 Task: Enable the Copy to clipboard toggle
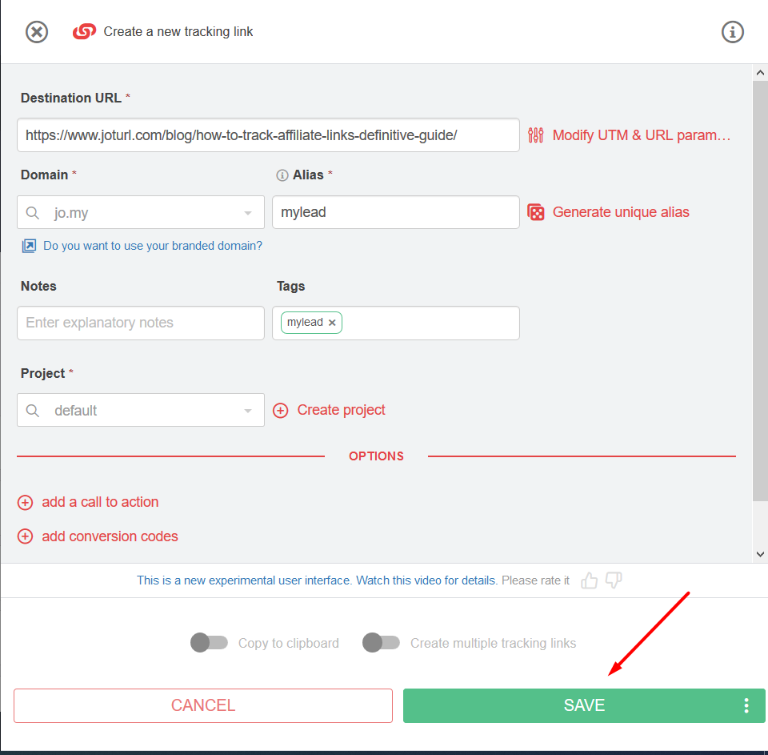[210, 643]
